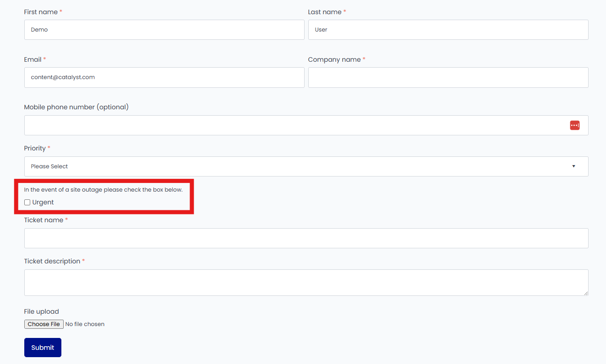Click the 'Mobile phone number (optional)' label
The width and height of the screenshot is (606, 364).
click(x=76, y=107)
